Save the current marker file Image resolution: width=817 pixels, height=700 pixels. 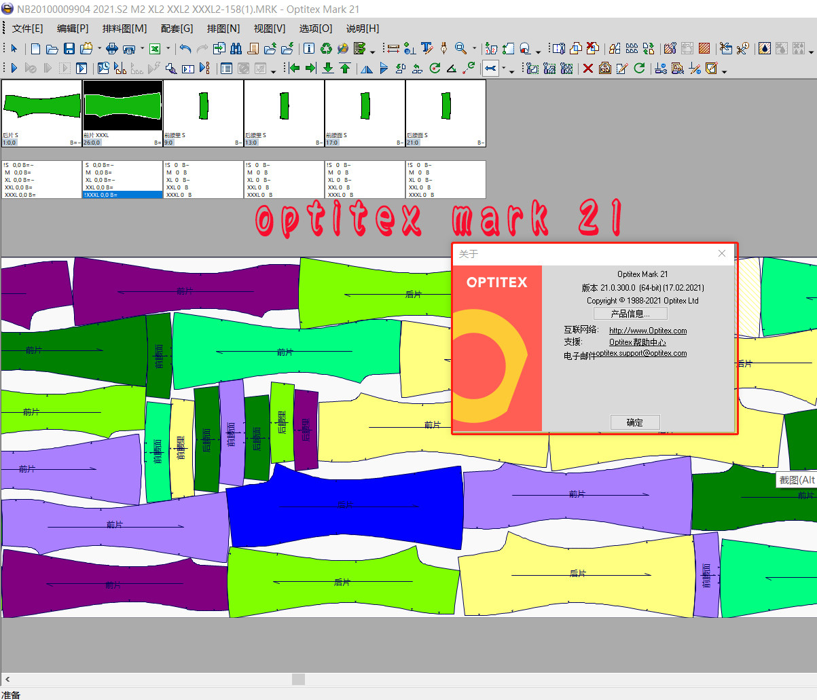tap(70, 48)
